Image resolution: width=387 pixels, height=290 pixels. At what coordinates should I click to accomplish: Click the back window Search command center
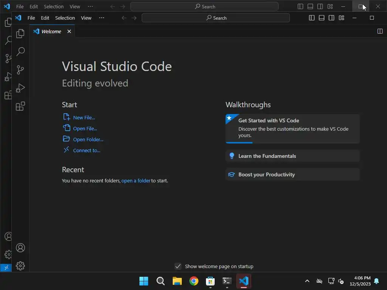204,6
